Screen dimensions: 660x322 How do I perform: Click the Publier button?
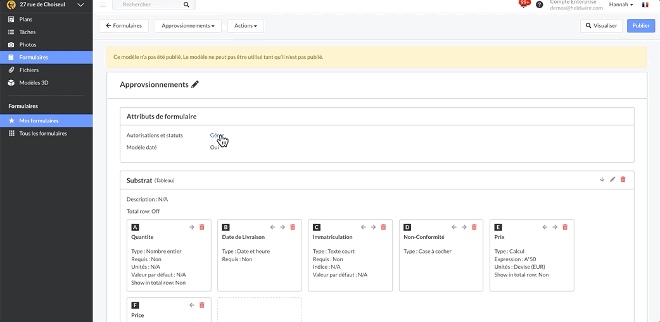[x=640, y=26]
